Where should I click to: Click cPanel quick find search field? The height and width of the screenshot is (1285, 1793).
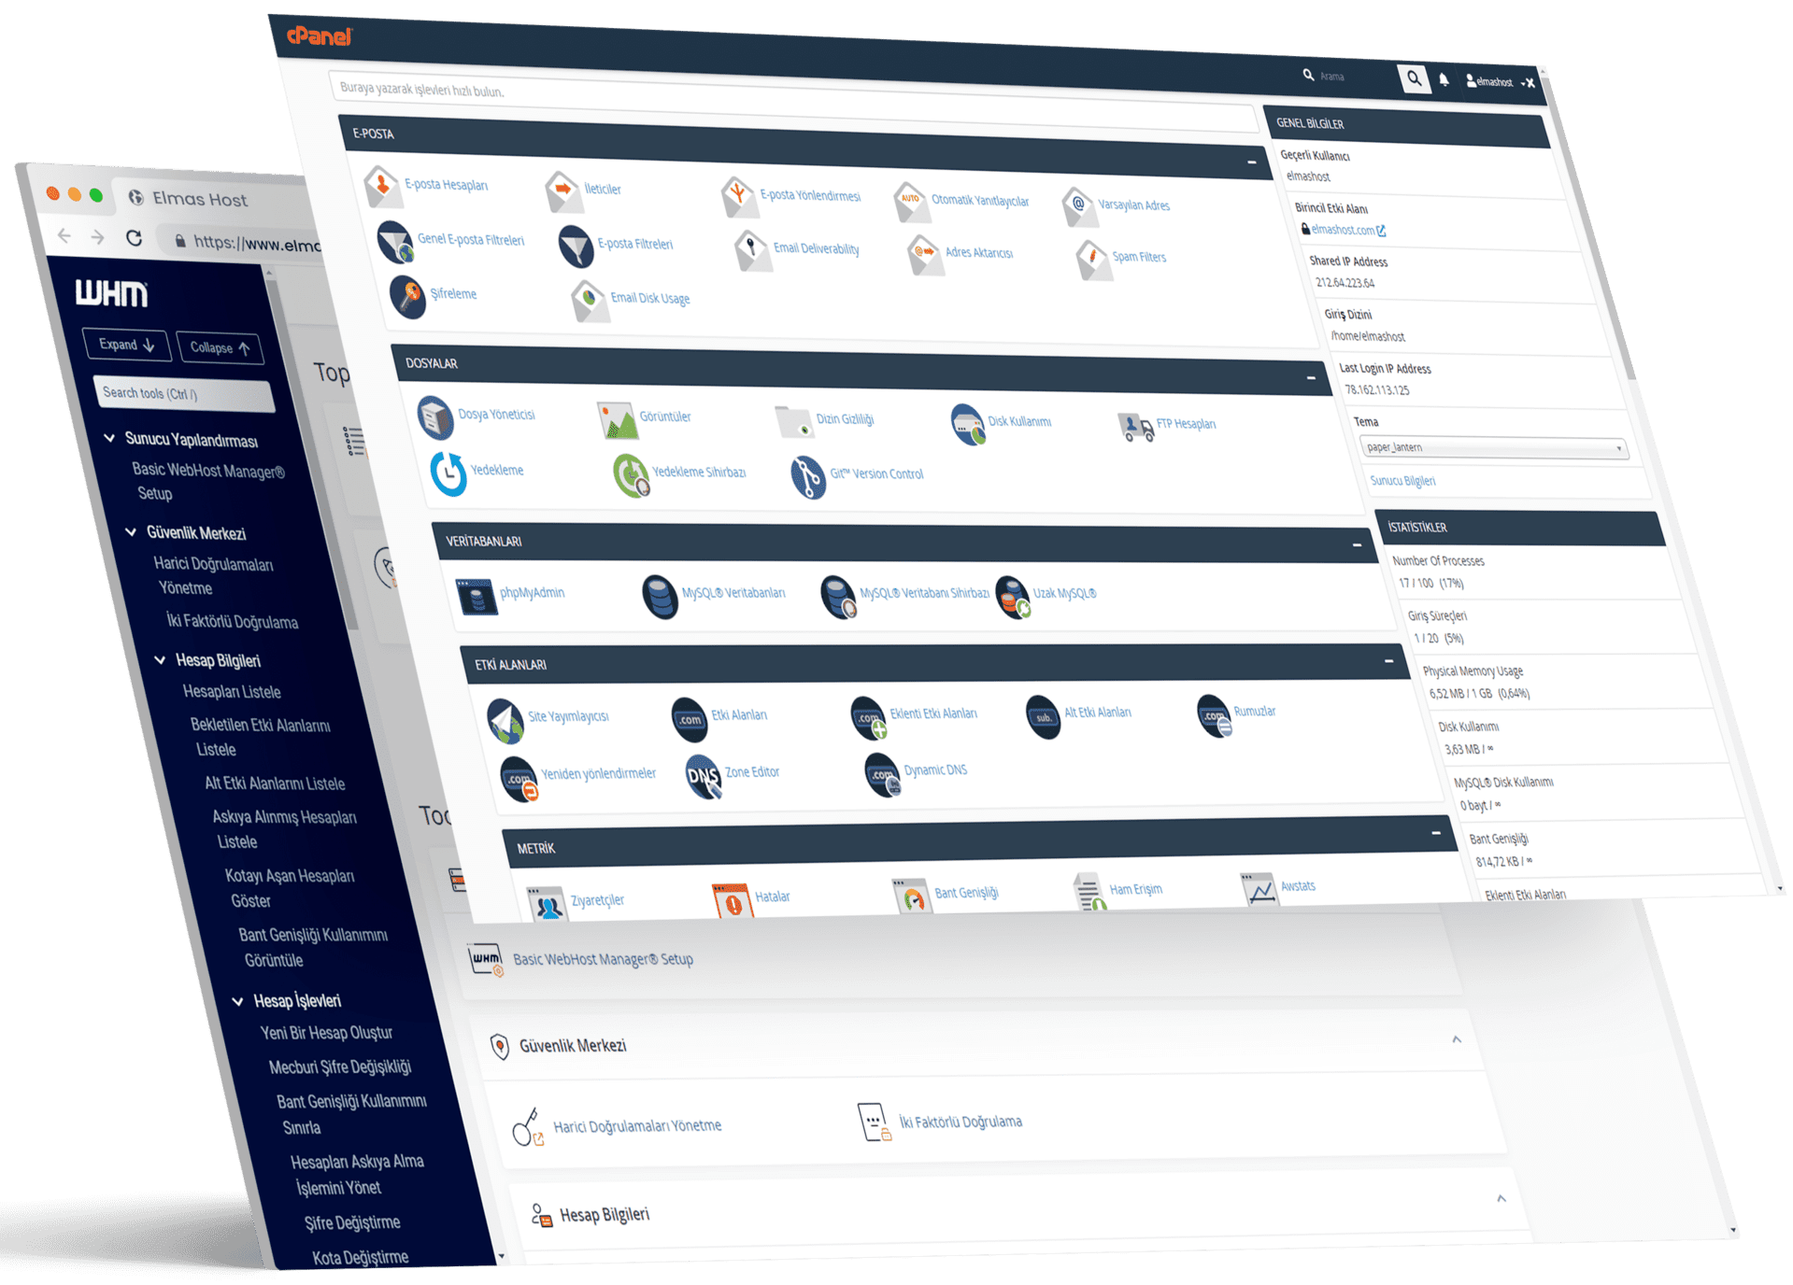(x=793, y=104)
